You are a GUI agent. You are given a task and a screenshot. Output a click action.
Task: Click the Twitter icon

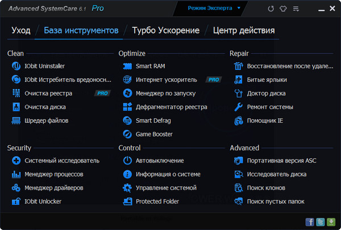320,221
